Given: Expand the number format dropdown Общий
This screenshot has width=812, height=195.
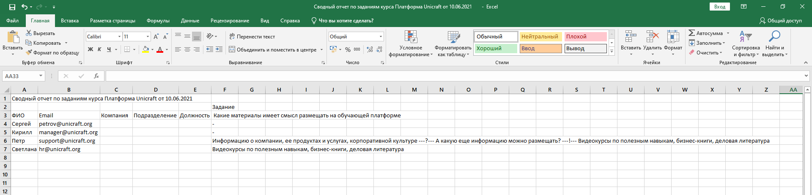Looking at the screenshot, I should [381, 37].
